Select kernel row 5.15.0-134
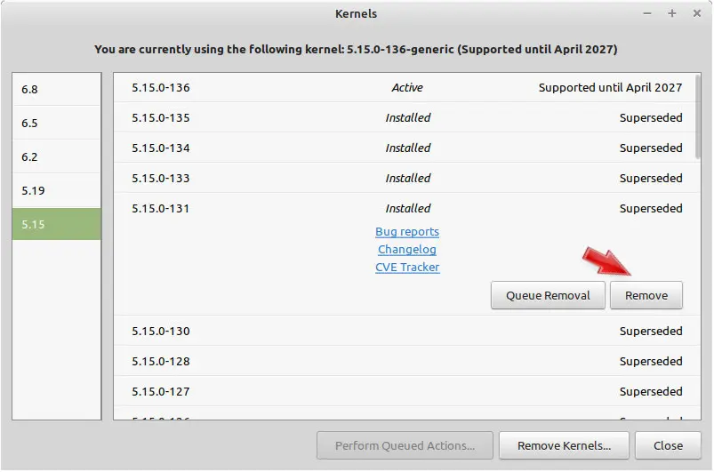Viewport: 714px width, 472px height. click(405, 148)
